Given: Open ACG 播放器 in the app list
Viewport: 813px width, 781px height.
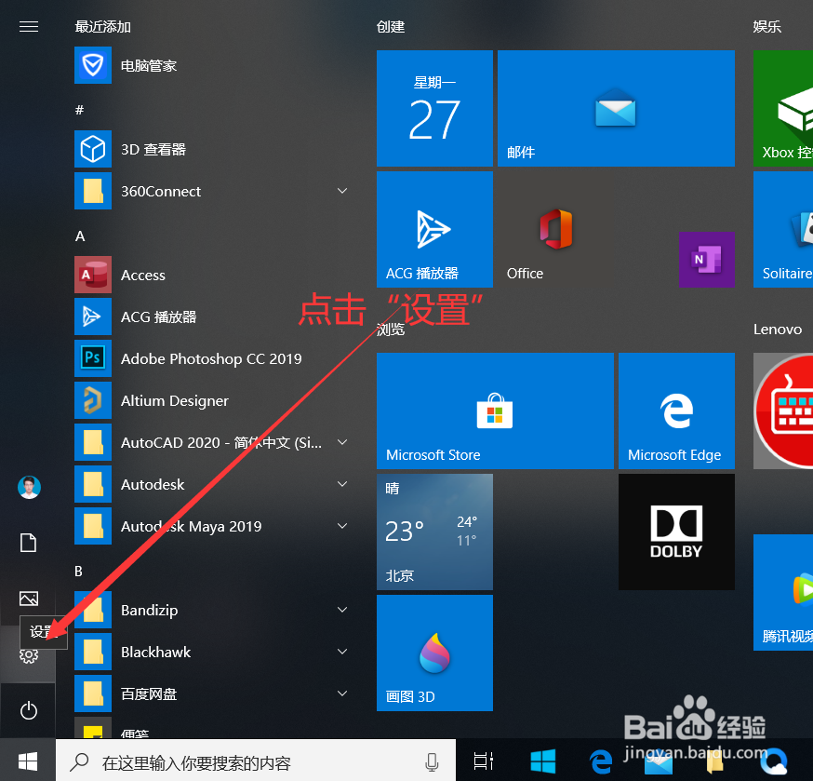Looking at the screenshot, I should click(x=213, y=316).
